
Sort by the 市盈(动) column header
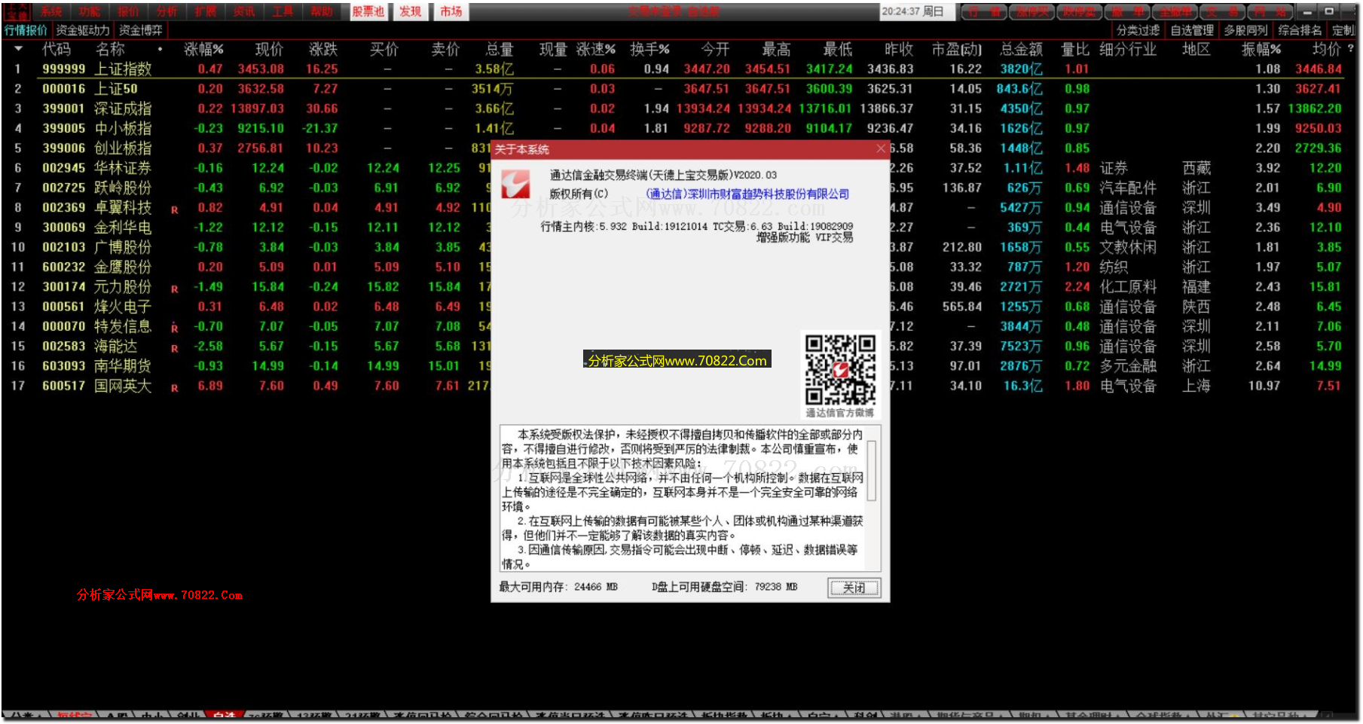coord(957,49)
